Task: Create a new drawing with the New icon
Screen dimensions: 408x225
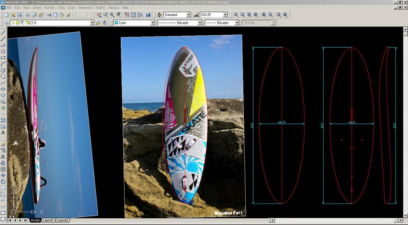Action: point(7,15)
